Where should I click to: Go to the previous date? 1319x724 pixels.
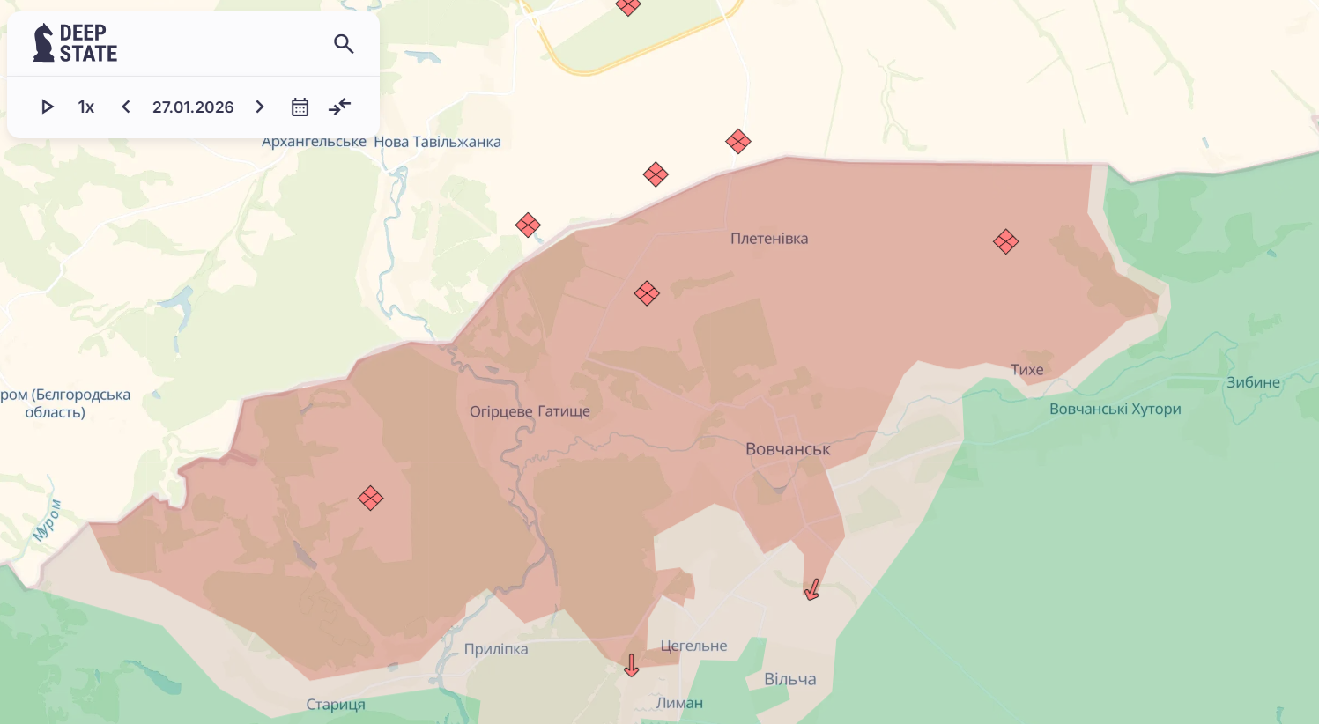[126, 107]
